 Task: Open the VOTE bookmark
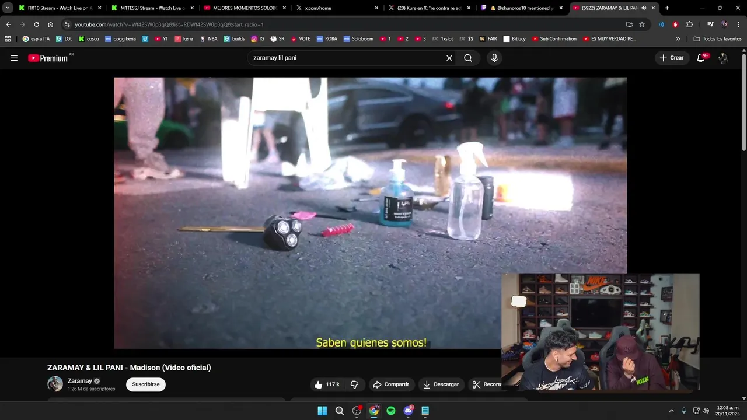click(301, 38)
